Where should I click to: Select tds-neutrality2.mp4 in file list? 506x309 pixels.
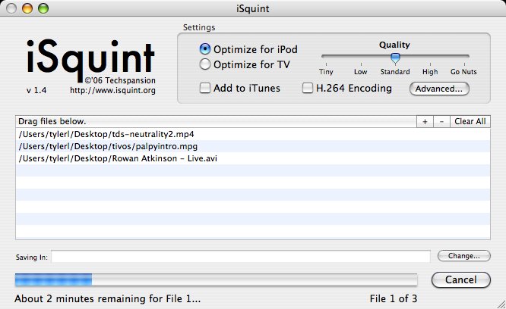(253, 134)
